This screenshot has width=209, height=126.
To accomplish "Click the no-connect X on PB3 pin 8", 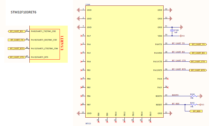I will pyautogui.click(x=81, y=70).
